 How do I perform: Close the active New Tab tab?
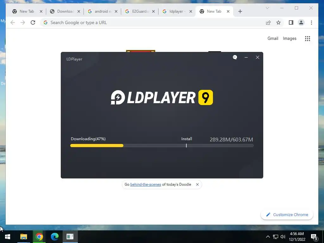click(x=228, y=11)
